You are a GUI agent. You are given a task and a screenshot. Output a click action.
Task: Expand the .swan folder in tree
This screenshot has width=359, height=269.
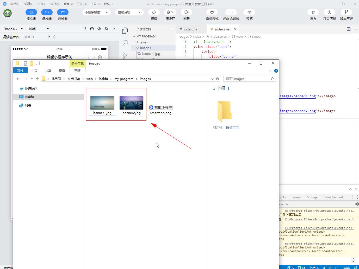click(144, 42)
